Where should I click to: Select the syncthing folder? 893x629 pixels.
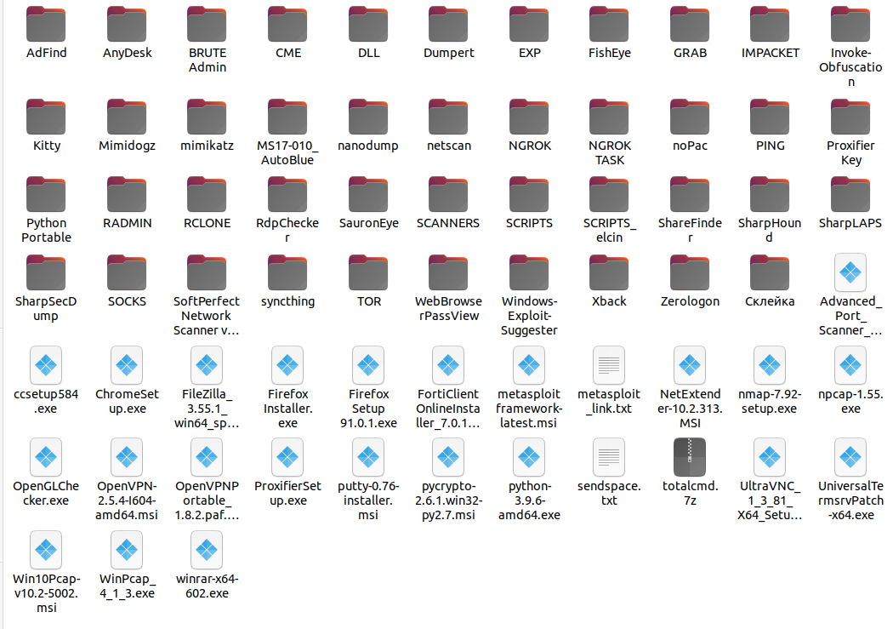point(287,273)
